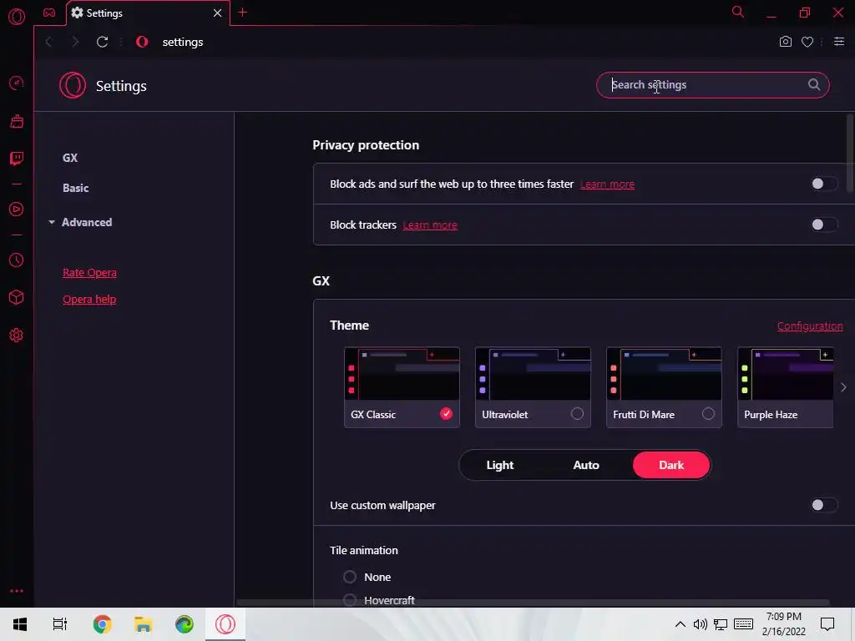Open Windows notification center
Image resolution: width=855 pixels, height=641 pixels.
click(827, 624)
